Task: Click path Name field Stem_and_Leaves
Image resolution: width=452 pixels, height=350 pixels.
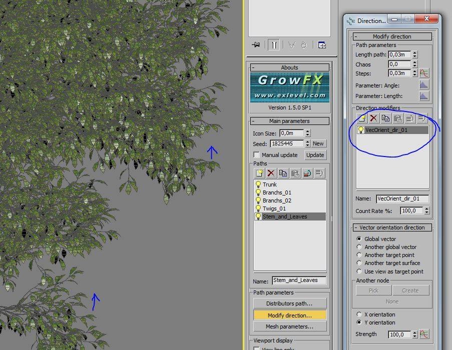Action: [x=299, y=280]
